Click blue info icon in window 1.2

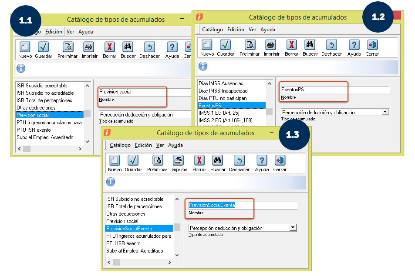tap(203, 66)
